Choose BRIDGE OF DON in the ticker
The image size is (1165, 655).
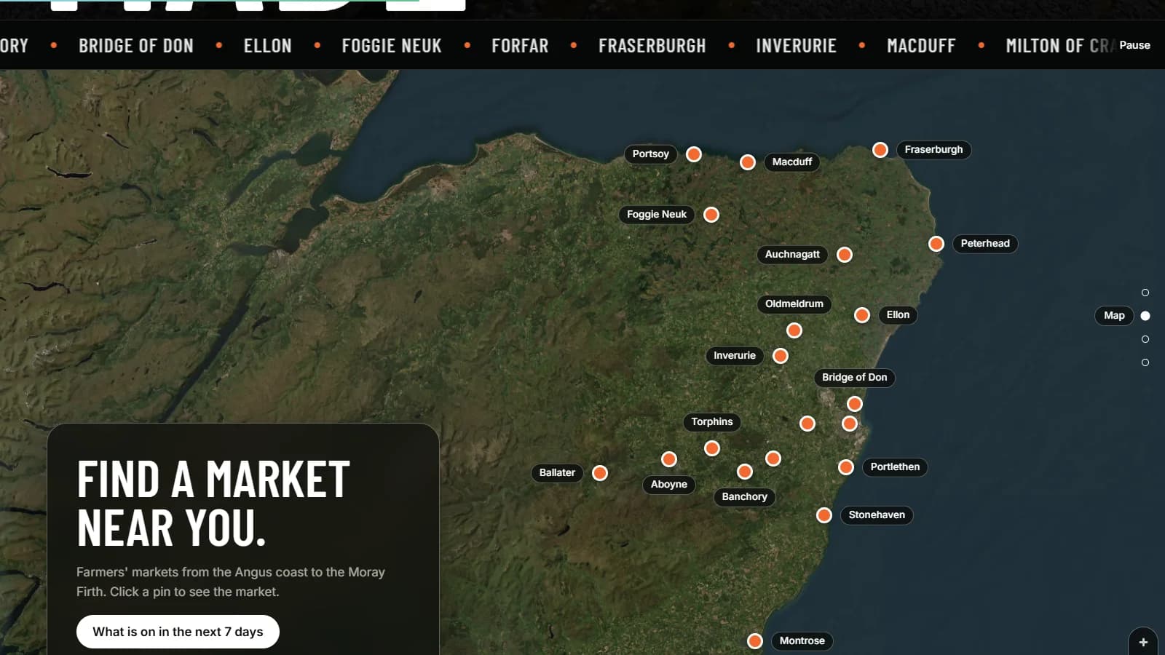pyautogui.click(x=136, y=46)
